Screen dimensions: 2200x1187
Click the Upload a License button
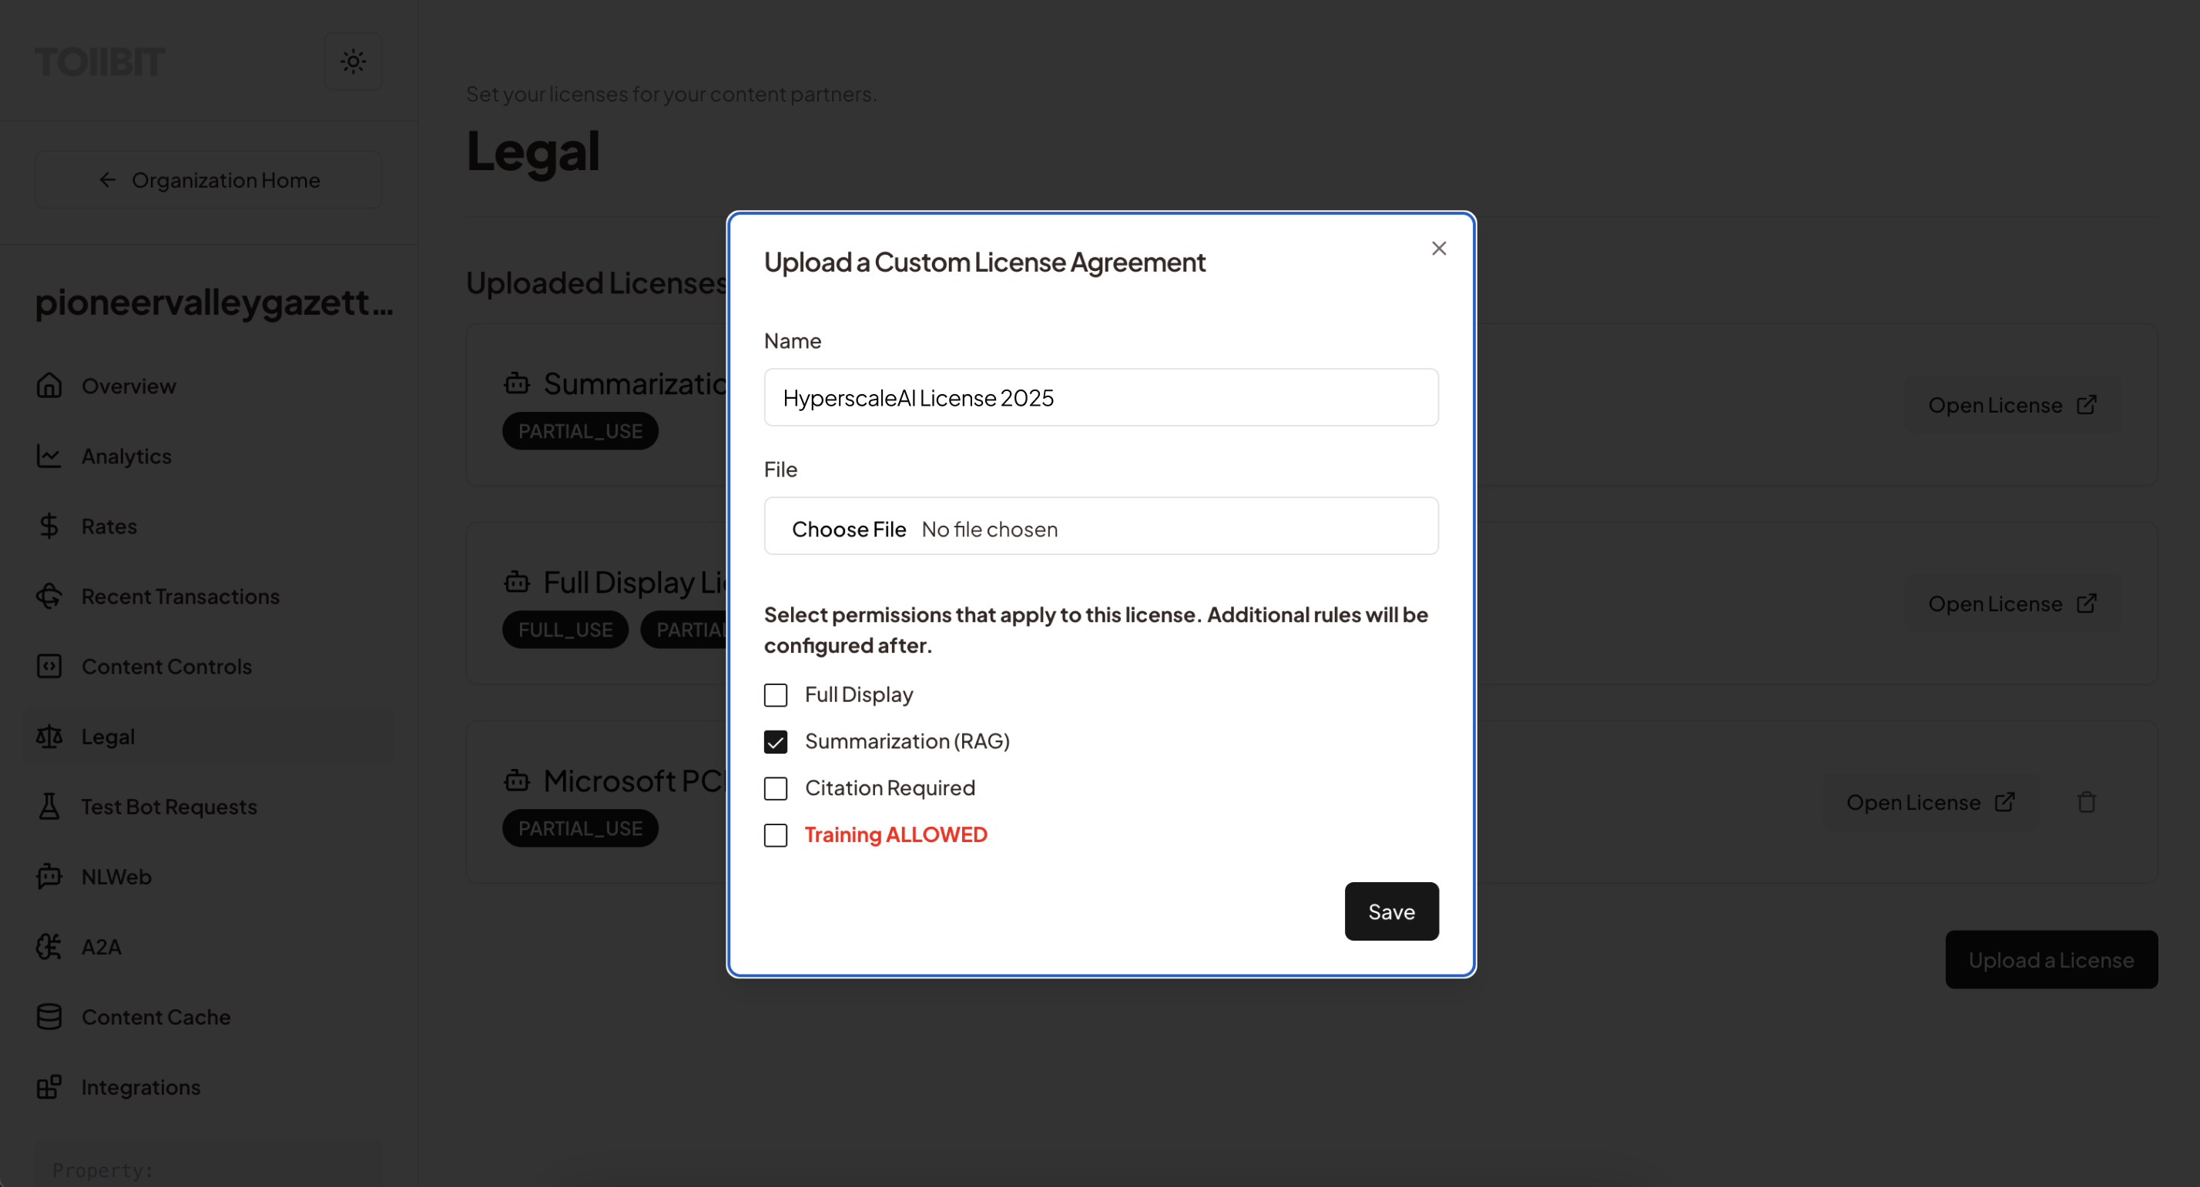point(2051,959)
